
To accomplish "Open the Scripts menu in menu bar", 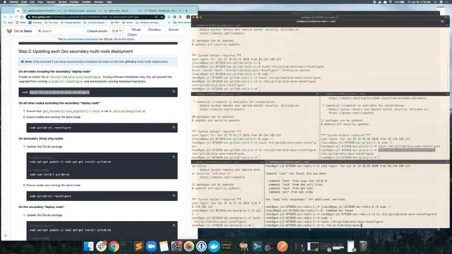I will coord(63,1).
